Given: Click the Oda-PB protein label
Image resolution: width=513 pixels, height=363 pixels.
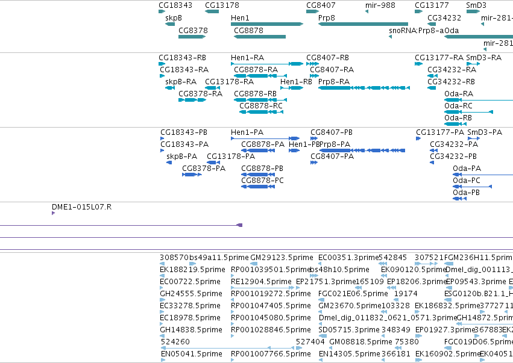Looking at the screenshot, I should 466,193.
